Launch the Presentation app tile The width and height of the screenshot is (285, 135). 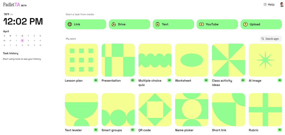pyautogui.click(x=118, y=60)
